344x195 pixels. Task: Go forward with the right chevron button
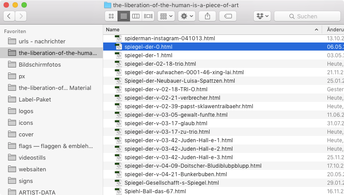[x=21, y=16]
